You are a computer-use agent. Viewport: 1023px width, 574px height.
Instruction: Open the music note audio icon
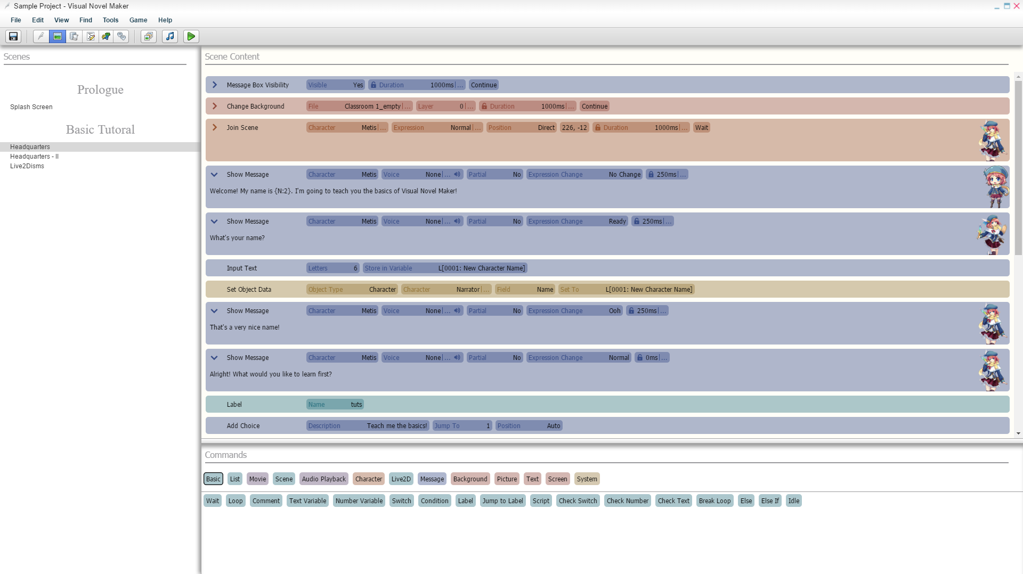[x=170, y=36]
